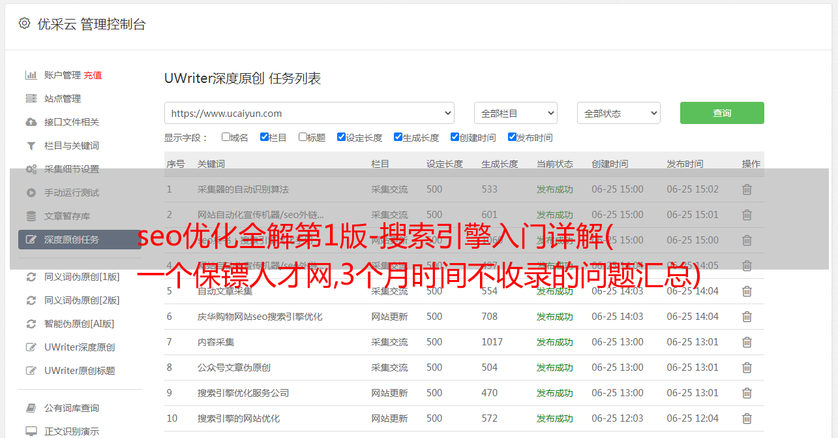Expand the 全部栏目 dropdown
The width and height of the screenshot is (838, 438).
(515, 113)
